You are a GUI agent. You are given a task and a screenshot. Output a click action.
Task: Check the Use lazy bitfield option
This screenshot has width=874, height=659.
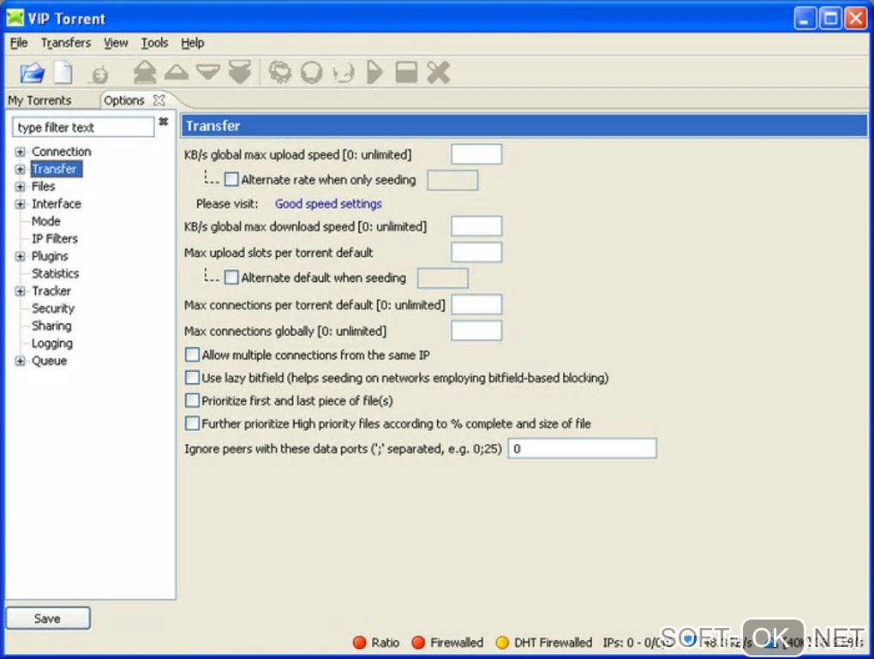(x=192, y=378)
